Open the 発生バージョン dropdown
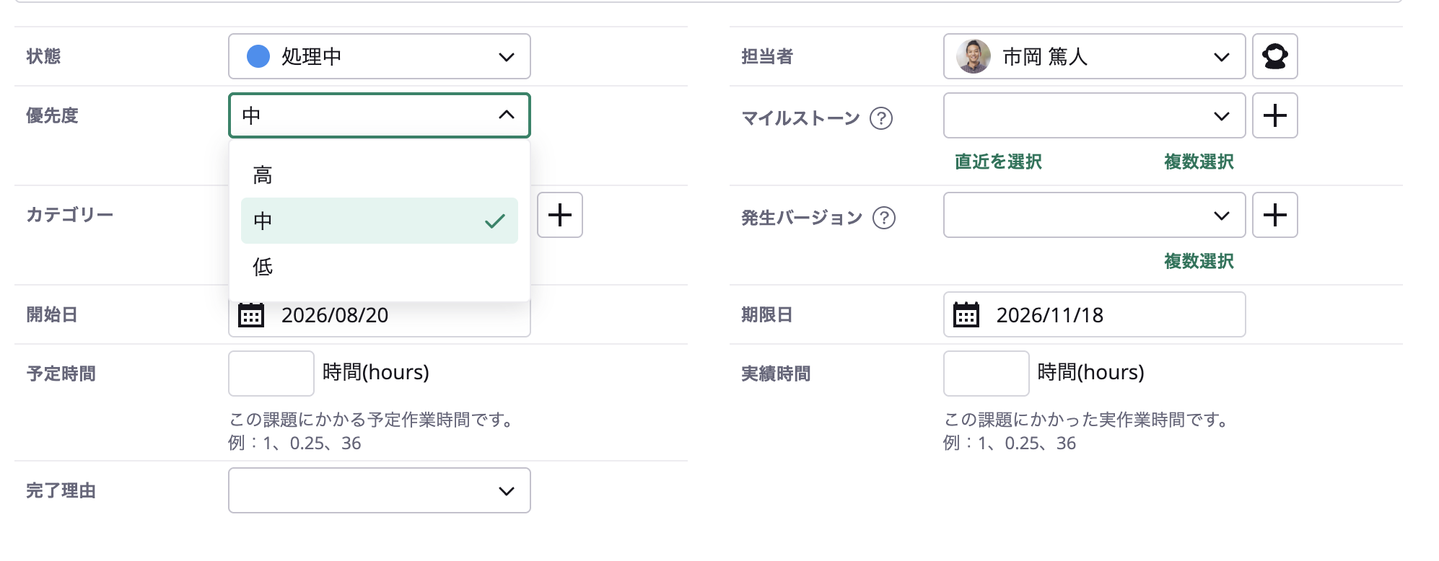The height and width of the screenshot is (561, 1439). 1094,215
